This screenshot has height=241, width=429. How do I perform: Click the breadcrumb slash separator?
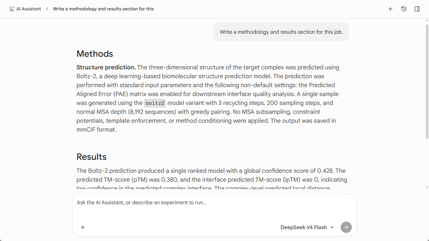click(x=47, y=9)
